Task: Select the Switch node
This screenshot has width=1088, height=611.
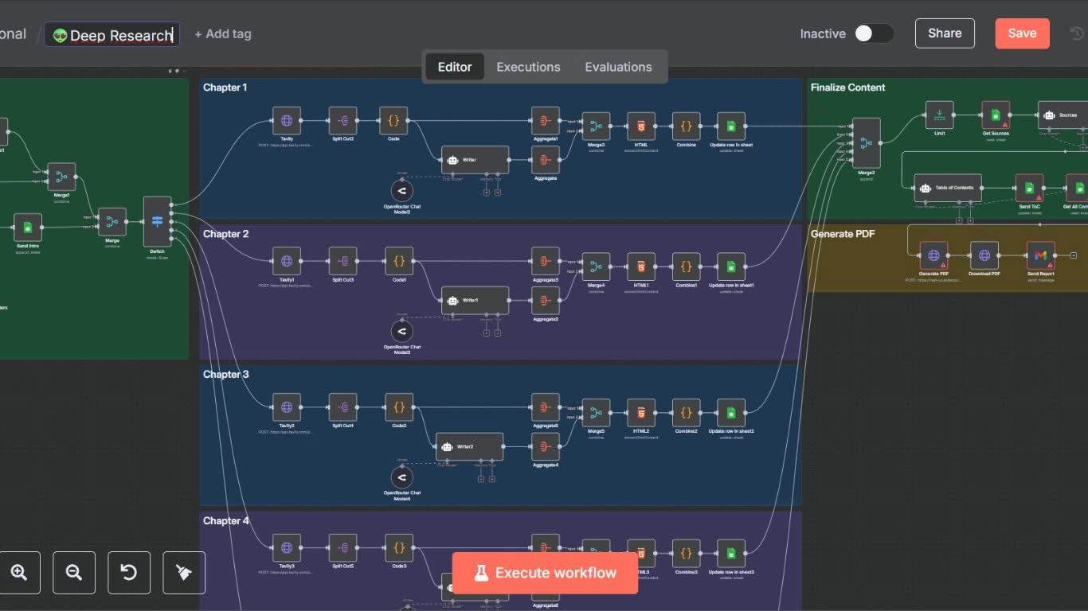Action: [x=157, y=221]
